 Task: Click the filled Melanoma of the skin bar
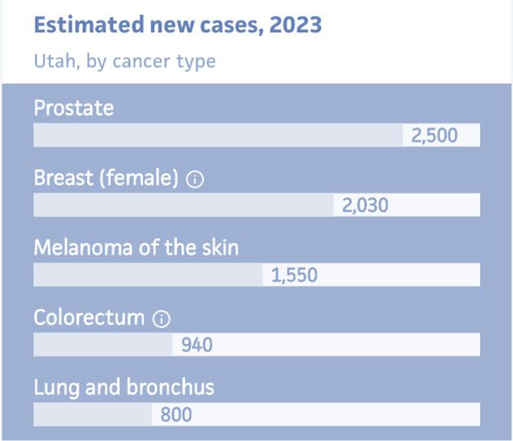[x=148, y=275]
